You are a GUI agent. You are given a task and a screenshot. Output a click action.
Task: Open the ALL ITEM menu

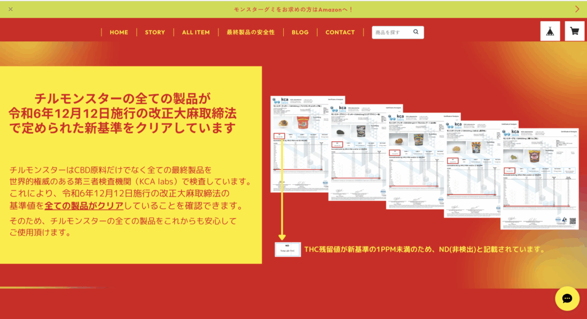pos(196,32)
